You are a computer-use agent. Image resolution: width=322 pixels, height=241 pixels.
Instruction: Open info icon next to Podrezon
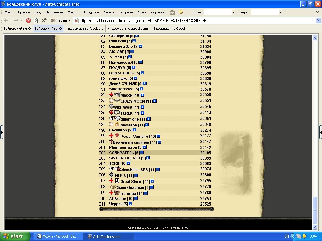(x=134, y=41)
